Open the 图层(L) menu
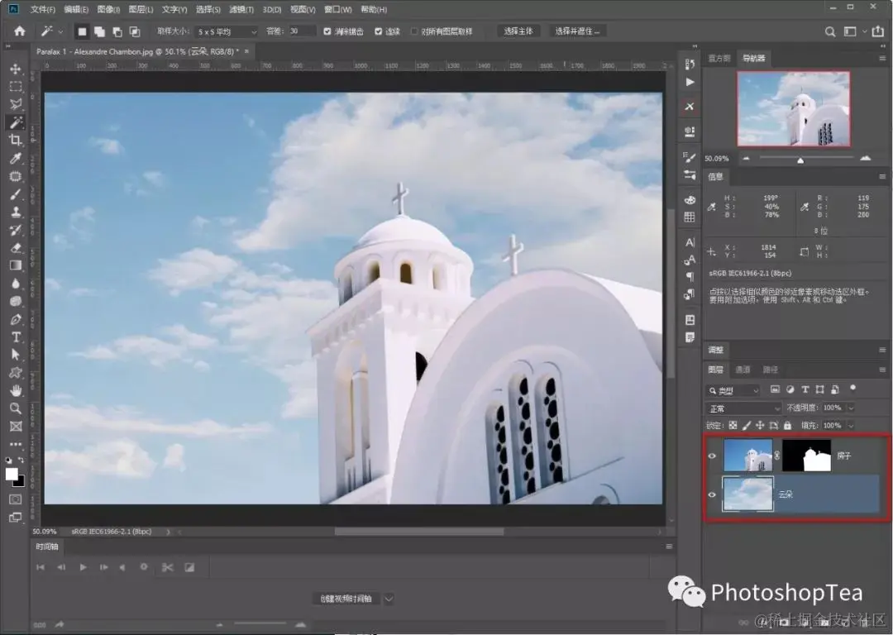Screen dimensions: 893x635 point(141,10)
